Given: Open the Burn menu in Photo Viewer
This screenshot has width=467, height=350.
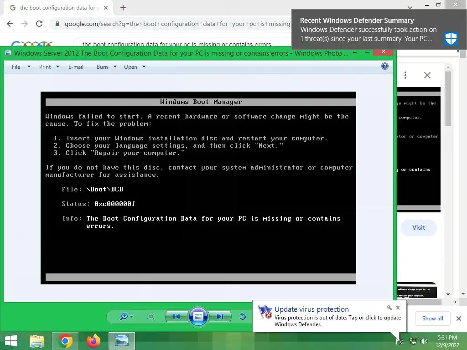Looking at the screenshot, I should (102, 67).
